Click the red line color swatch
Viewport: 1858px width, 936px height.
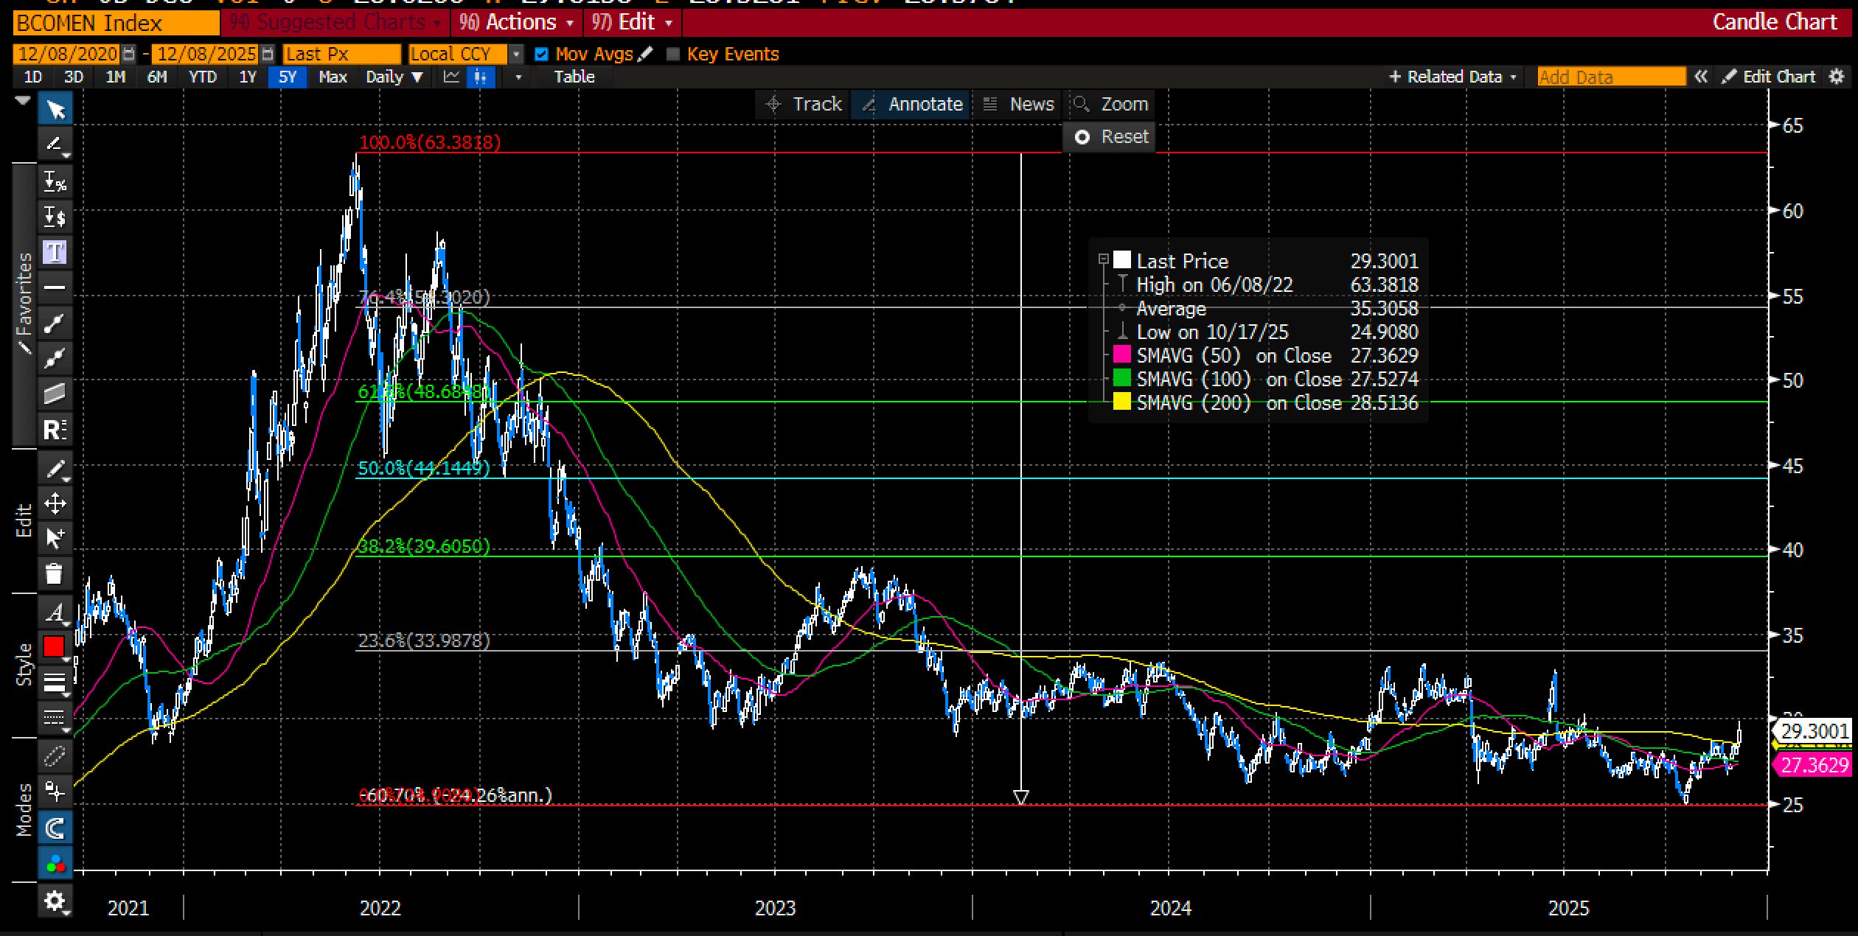54,646
